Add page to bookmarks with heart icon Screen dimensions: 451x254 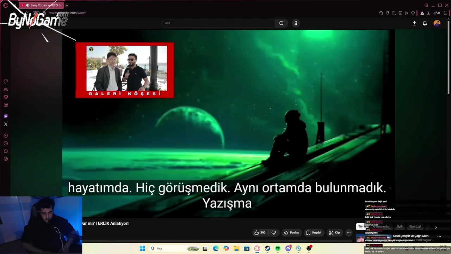[x=413, y=13]
